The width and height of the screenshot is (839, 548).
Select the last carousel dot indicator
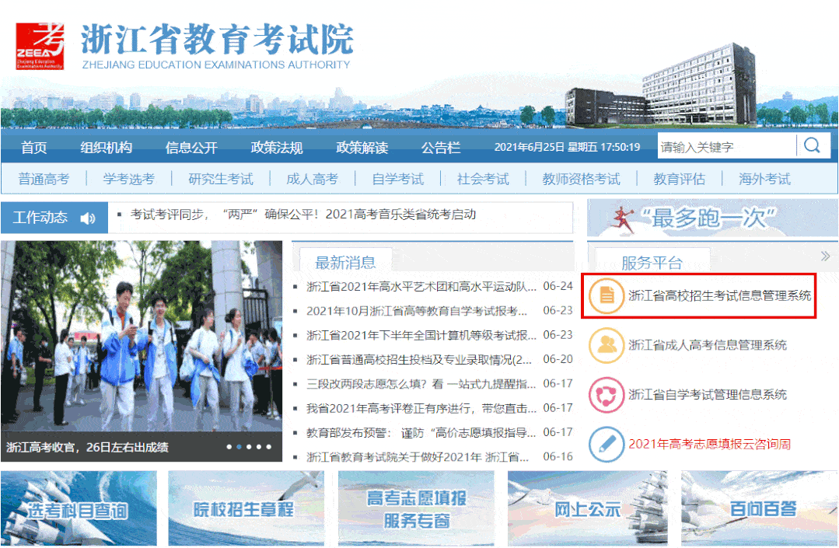[x=269, y=447]
